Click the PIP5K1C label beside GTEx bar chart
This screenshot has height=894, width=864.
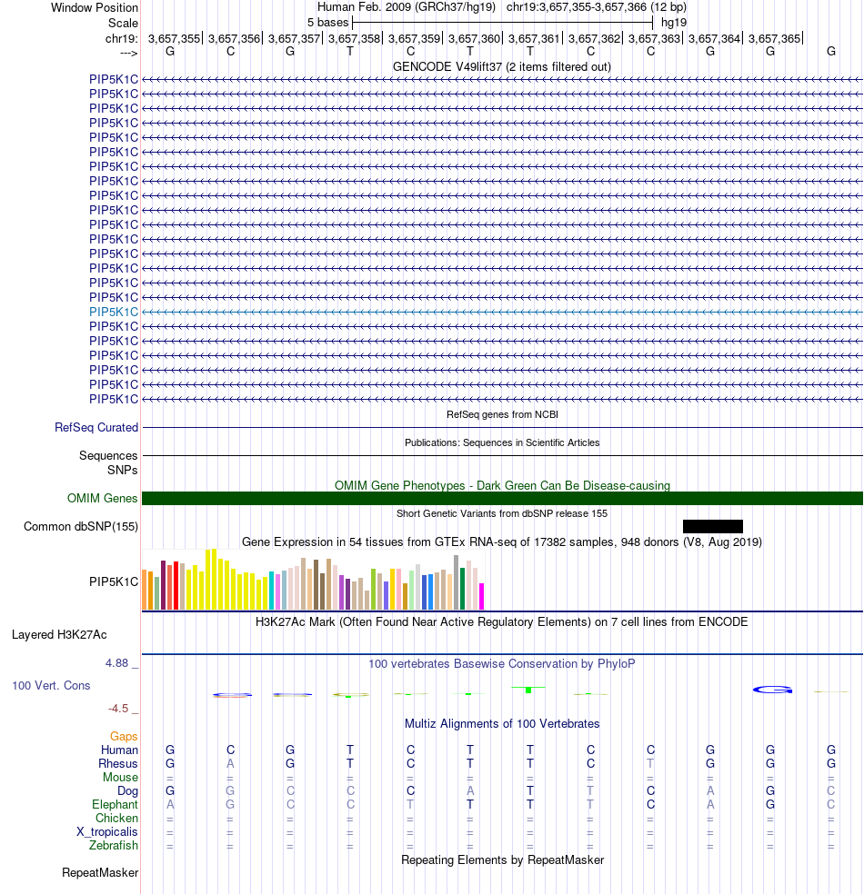click(114, 582)
